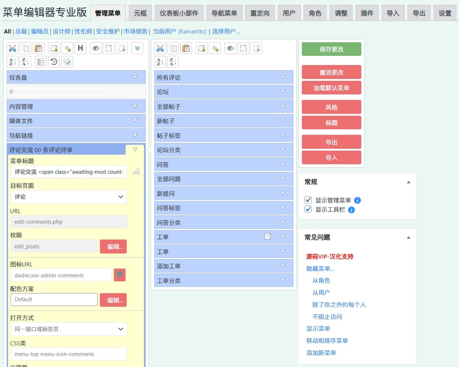Sort left menu items A to Z
This screenshot has width=459, height=367.
[x=12, y=62]
